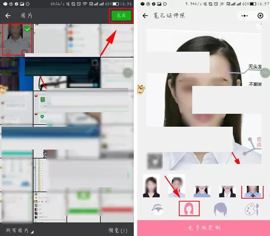This screenshot has width=270, height=236.
Task: Expand the 所有图片 album dropdown
Action: 20,231
